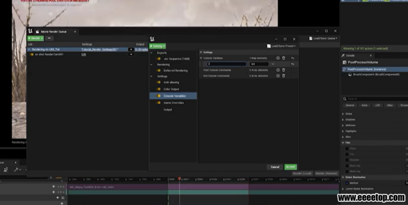Click the add icon on MC_Maya track
Screen dimensions: 408x205
tap(53, 186)
